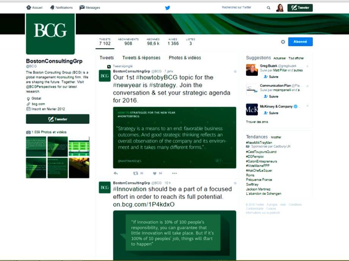Screen dimensions: 349x261
Task: Open the strategy quote image
Action: tap(174, 138)
